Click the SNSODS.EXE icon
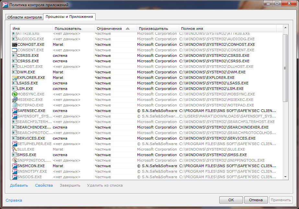This screenshot has height=209, width=299. (15, 177)
